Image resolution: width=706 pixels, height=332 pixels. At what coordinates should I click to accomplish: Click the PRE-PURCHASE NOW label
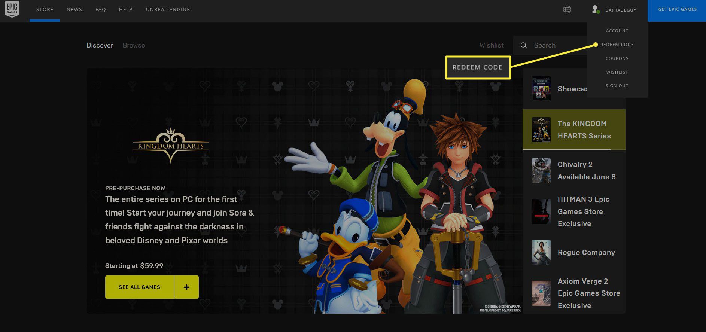[135, 188]
